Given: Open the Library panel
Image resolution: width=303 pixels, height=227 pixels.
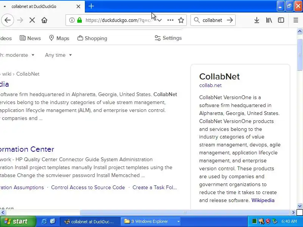Looking at the screenshot, I should point(269,20).
